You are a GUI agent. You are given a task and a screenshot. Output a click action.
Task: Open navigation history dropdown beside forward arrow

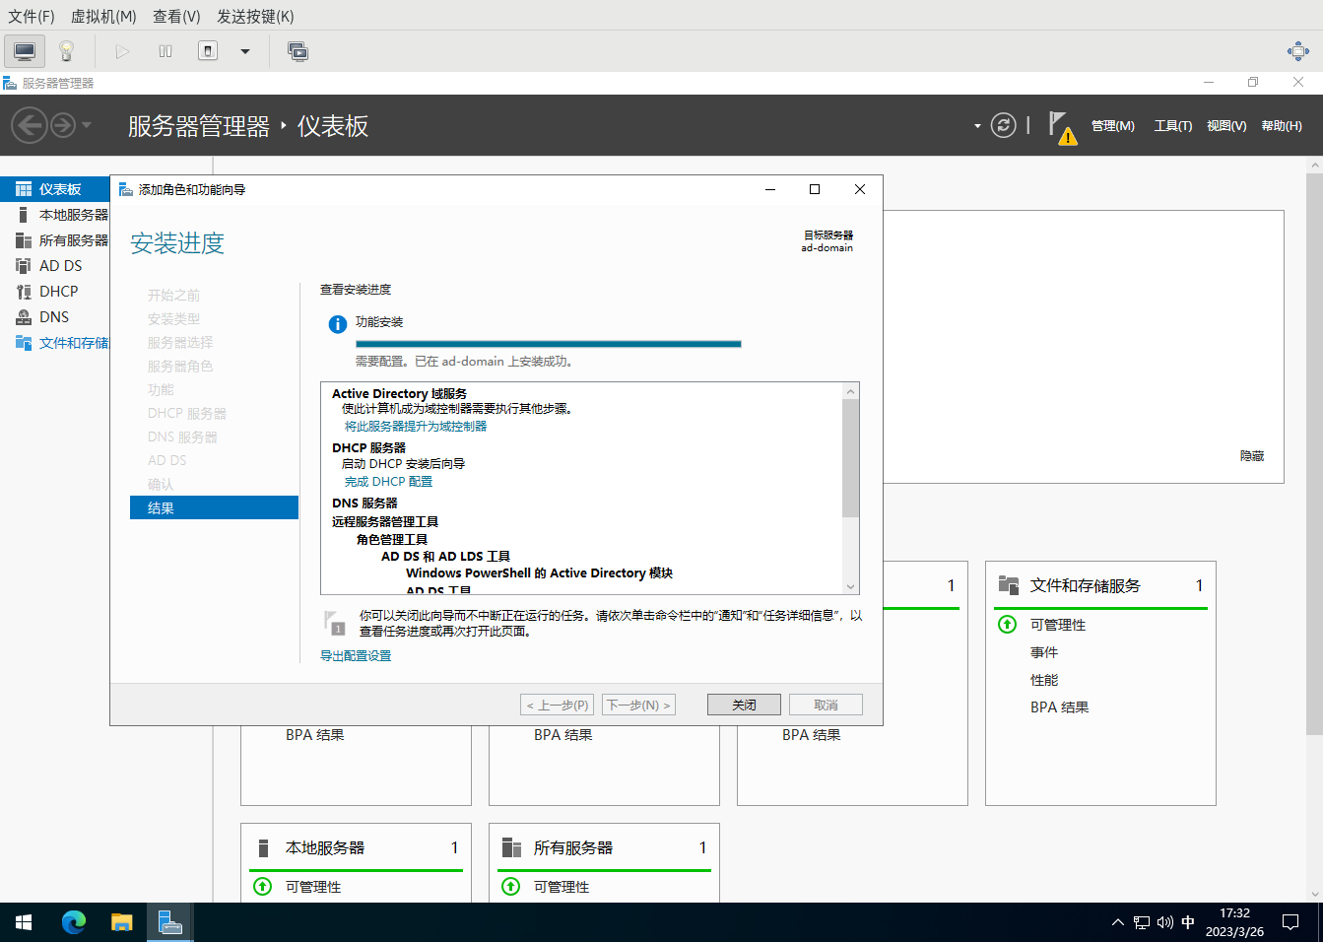(87, 125)
